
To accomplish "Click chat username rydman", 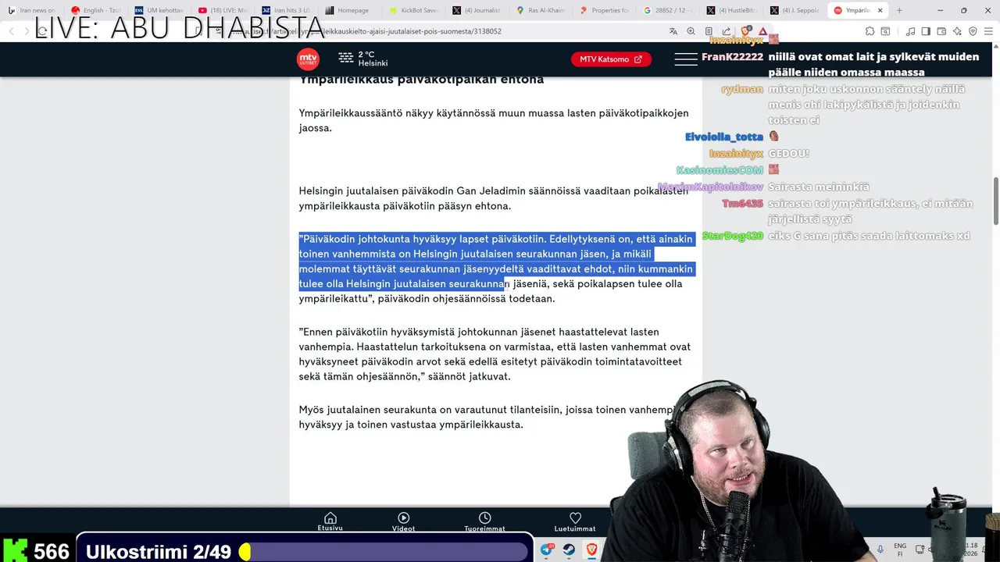I will (x=742, y=89).
